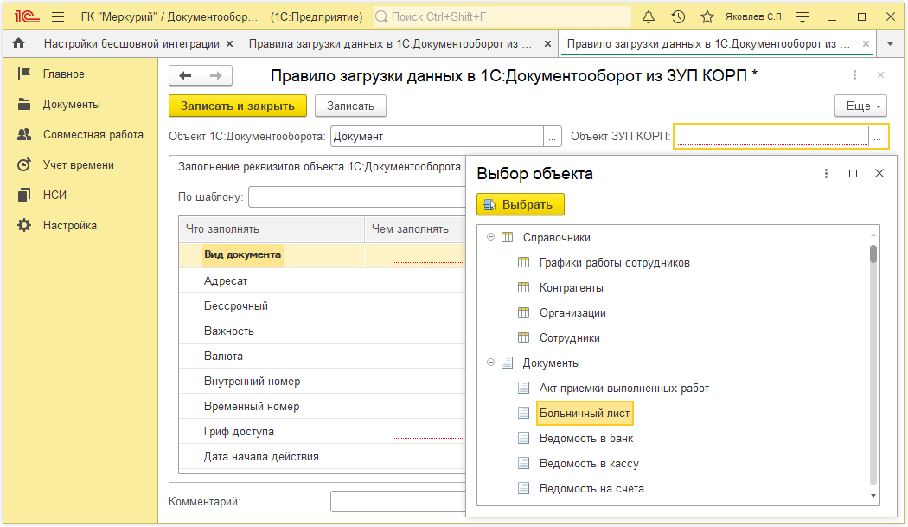Viewport: 908px width, 527px height.
Task: Collapse the Справочники tree node
Action: 490,237
